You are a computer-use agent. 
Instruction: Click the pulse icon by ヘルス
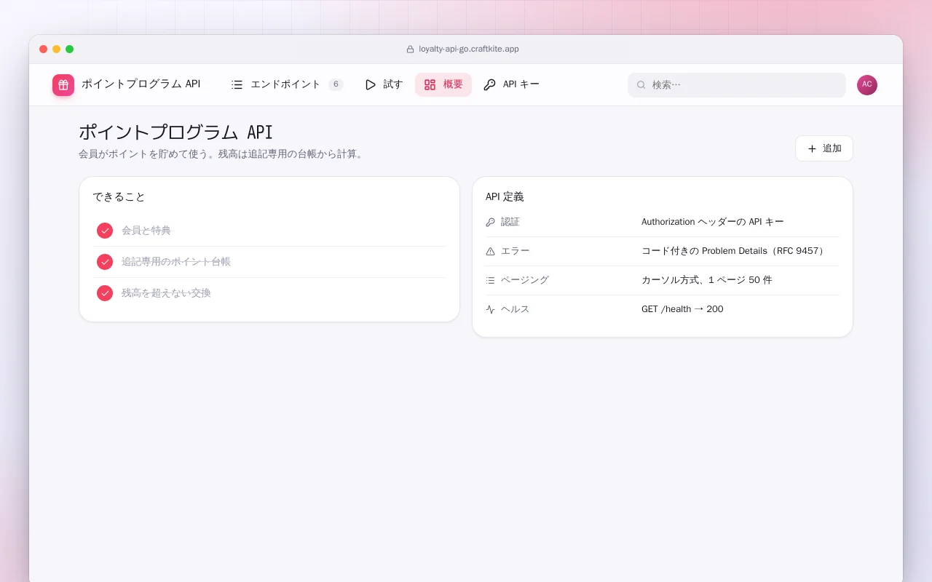click(490, 309)
